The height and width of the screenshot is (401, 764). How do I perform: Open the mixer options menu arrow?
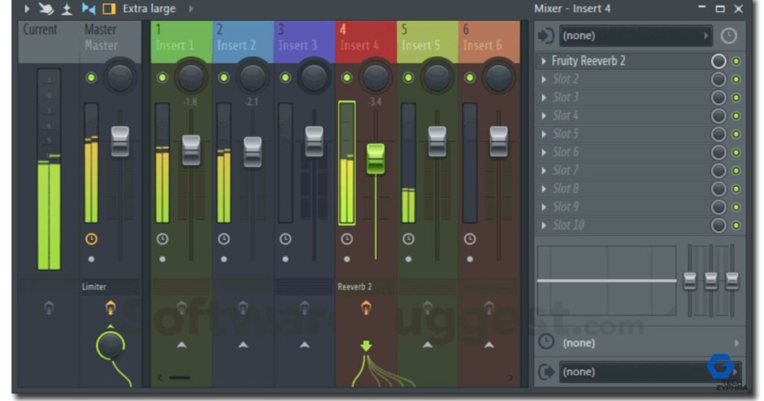coord(27,9)
